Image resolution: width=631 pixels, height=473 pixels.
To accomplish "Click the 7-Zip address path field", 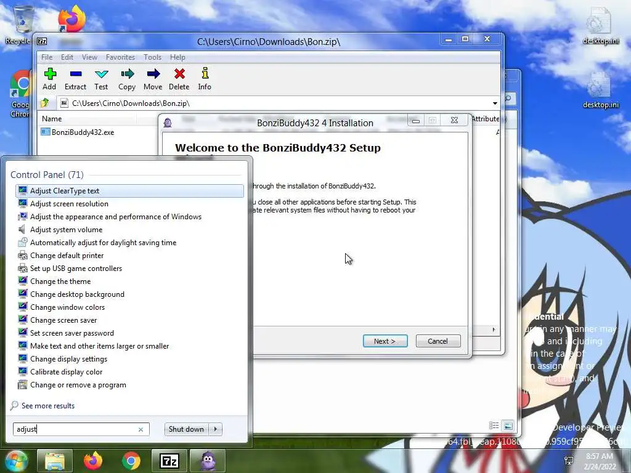I will point(279,103).
